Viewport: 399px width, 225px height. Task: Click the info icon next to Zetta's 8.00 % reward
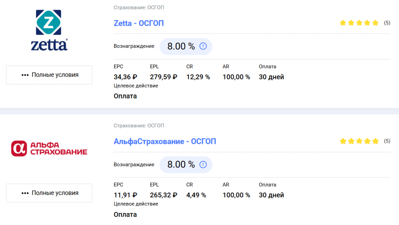203,46
